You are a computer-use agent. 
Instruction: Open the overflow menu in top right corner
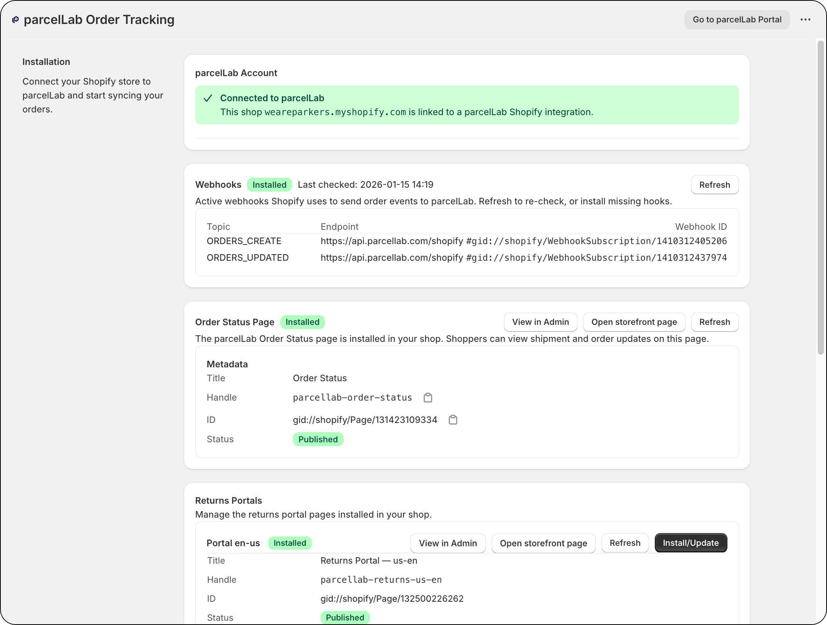[805, 19]
